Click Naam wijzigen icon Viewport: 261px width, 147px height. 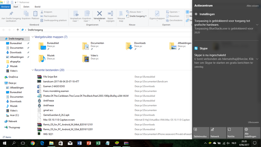click(111, 13)
